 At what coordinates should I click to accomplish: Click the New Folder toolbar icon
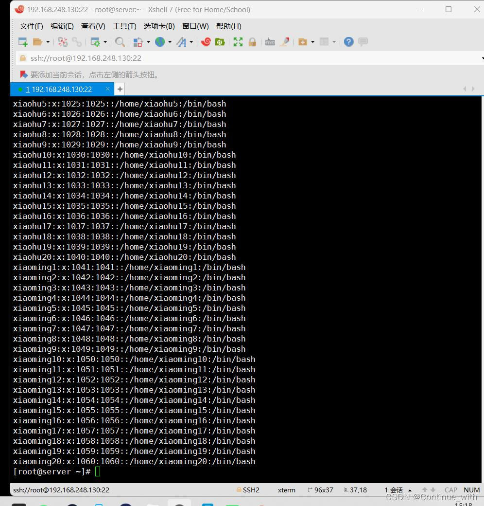303,42
